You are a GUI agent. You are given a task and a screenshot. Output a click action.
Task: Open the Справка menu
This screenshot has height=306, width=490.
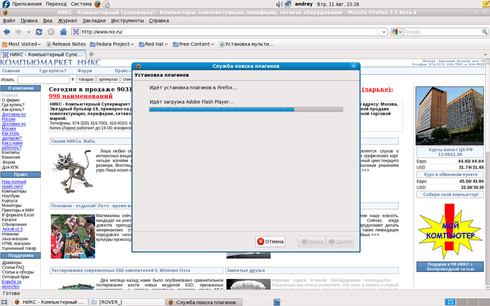click(x=159, y=21)
